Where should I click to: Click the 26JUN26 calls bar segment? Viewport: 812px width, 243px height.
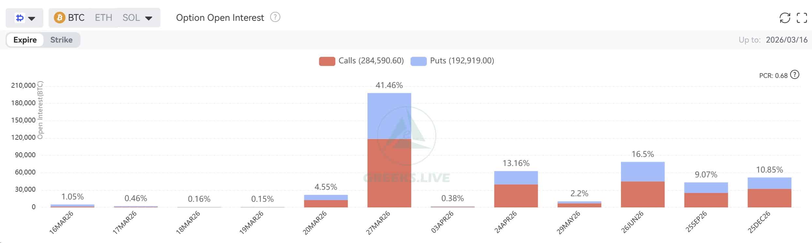tap(642, 194)
